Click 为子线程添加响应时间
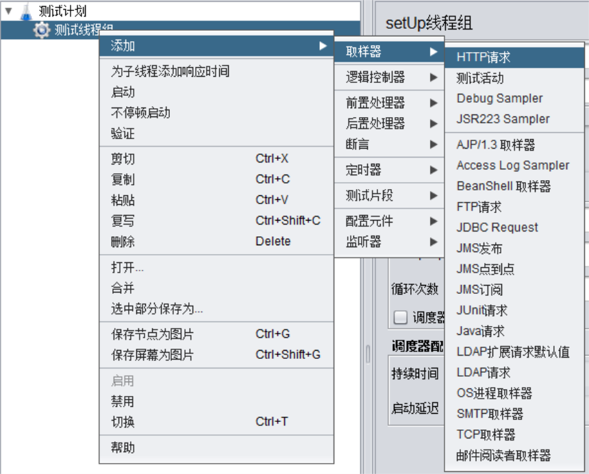The image size is (589, 474). click(216, 71)
